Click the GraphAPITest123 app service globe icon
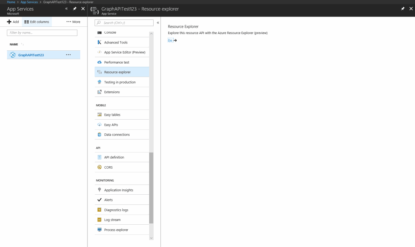Image resolution: width=415 pixels, height=247 pixels. [x=13, y=55]
